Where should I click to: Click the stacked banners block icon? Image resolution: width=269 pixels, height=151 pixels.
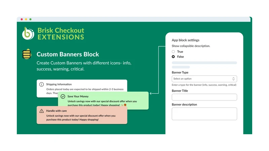click(x=27, y=54)
